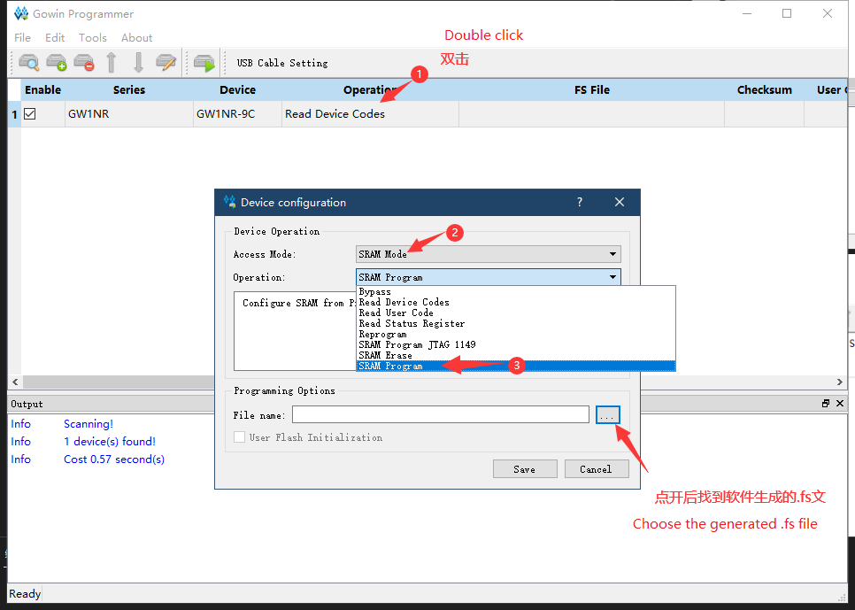Click the FS File column header
The height and width of the screenshot is (610, 855).
(592, 90)
